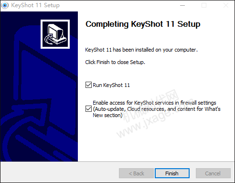Click 'KeyShot 11 has been installed' message
The height and width of the screenshot is (183, 235).
pyautogui.click(x=141, y=50)
